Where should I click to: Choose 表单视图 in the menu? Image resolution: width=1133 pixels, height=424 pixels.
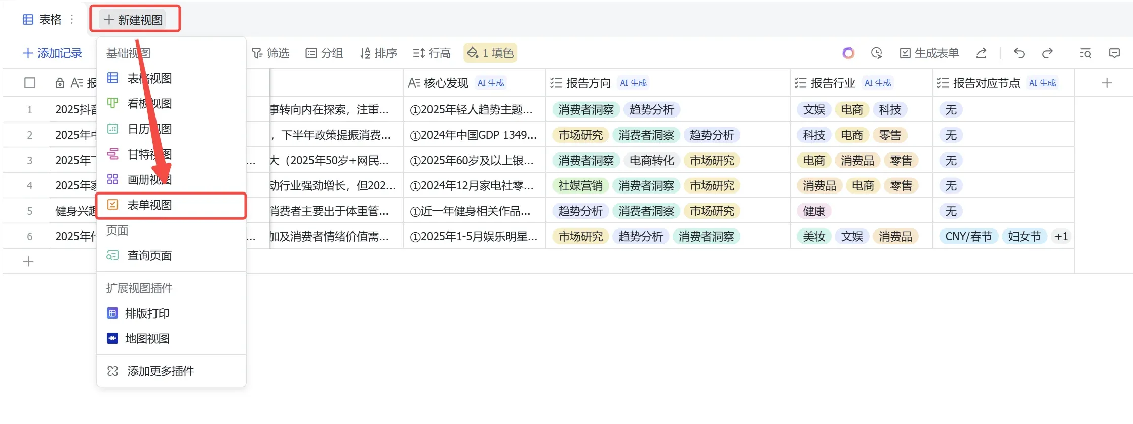pyautogui.click(x=171, y=205)
